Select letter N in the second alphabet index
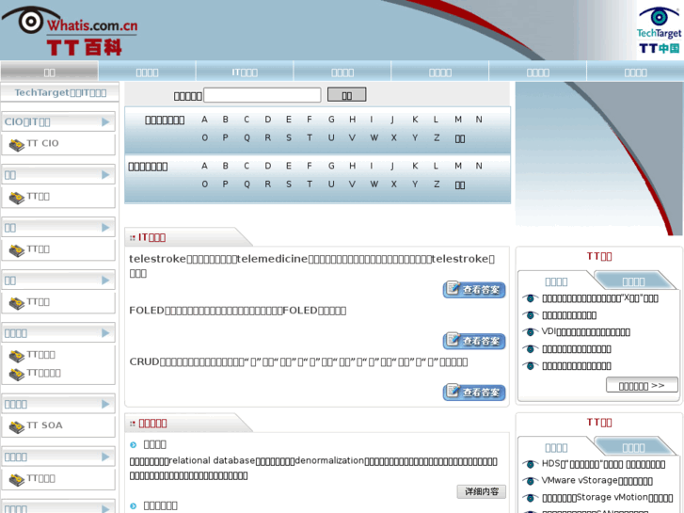 [479, 166]
